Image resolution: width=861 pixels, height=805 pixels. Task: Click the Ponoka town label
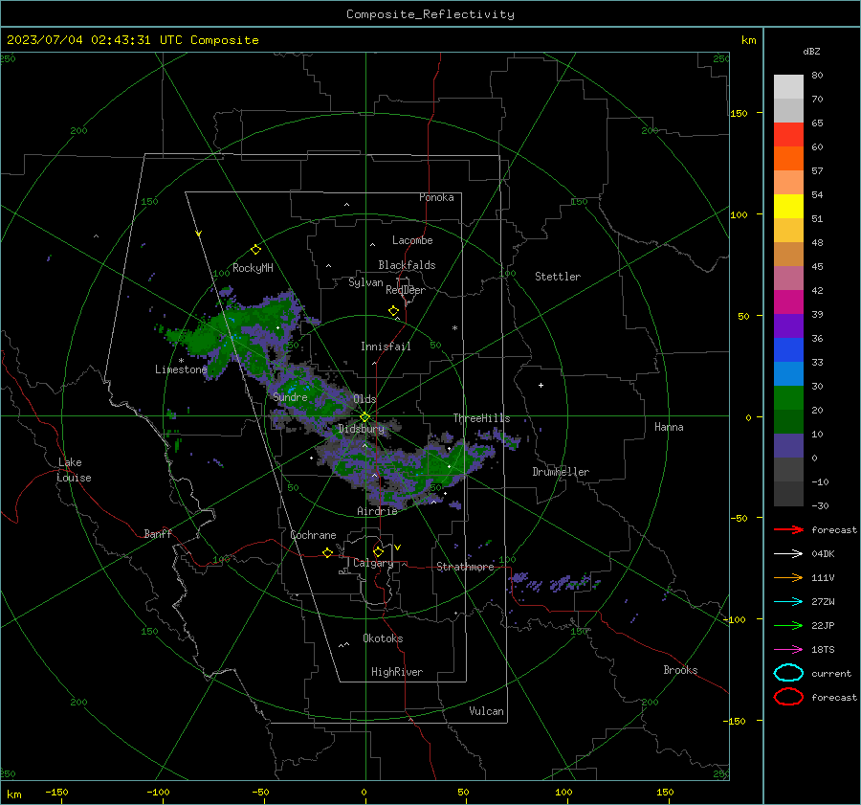436,197
